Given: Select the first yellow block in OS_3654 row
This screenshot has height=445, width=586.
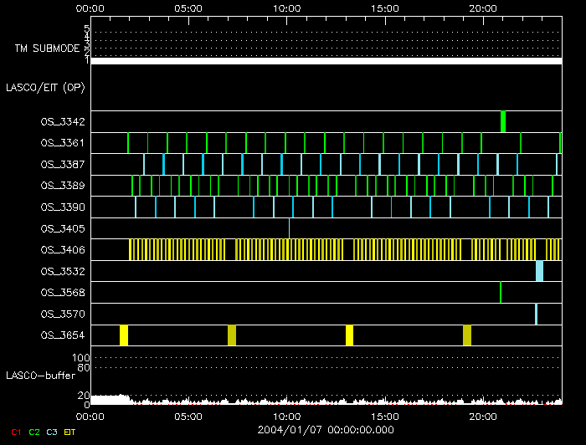Looking at the screenshot, I should pos(124,335).
